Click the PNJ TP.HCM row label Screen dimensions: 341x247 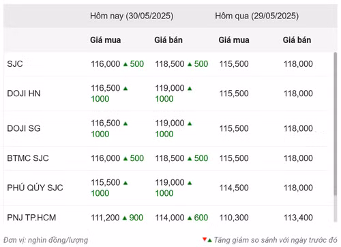click(x=31, y=218)
